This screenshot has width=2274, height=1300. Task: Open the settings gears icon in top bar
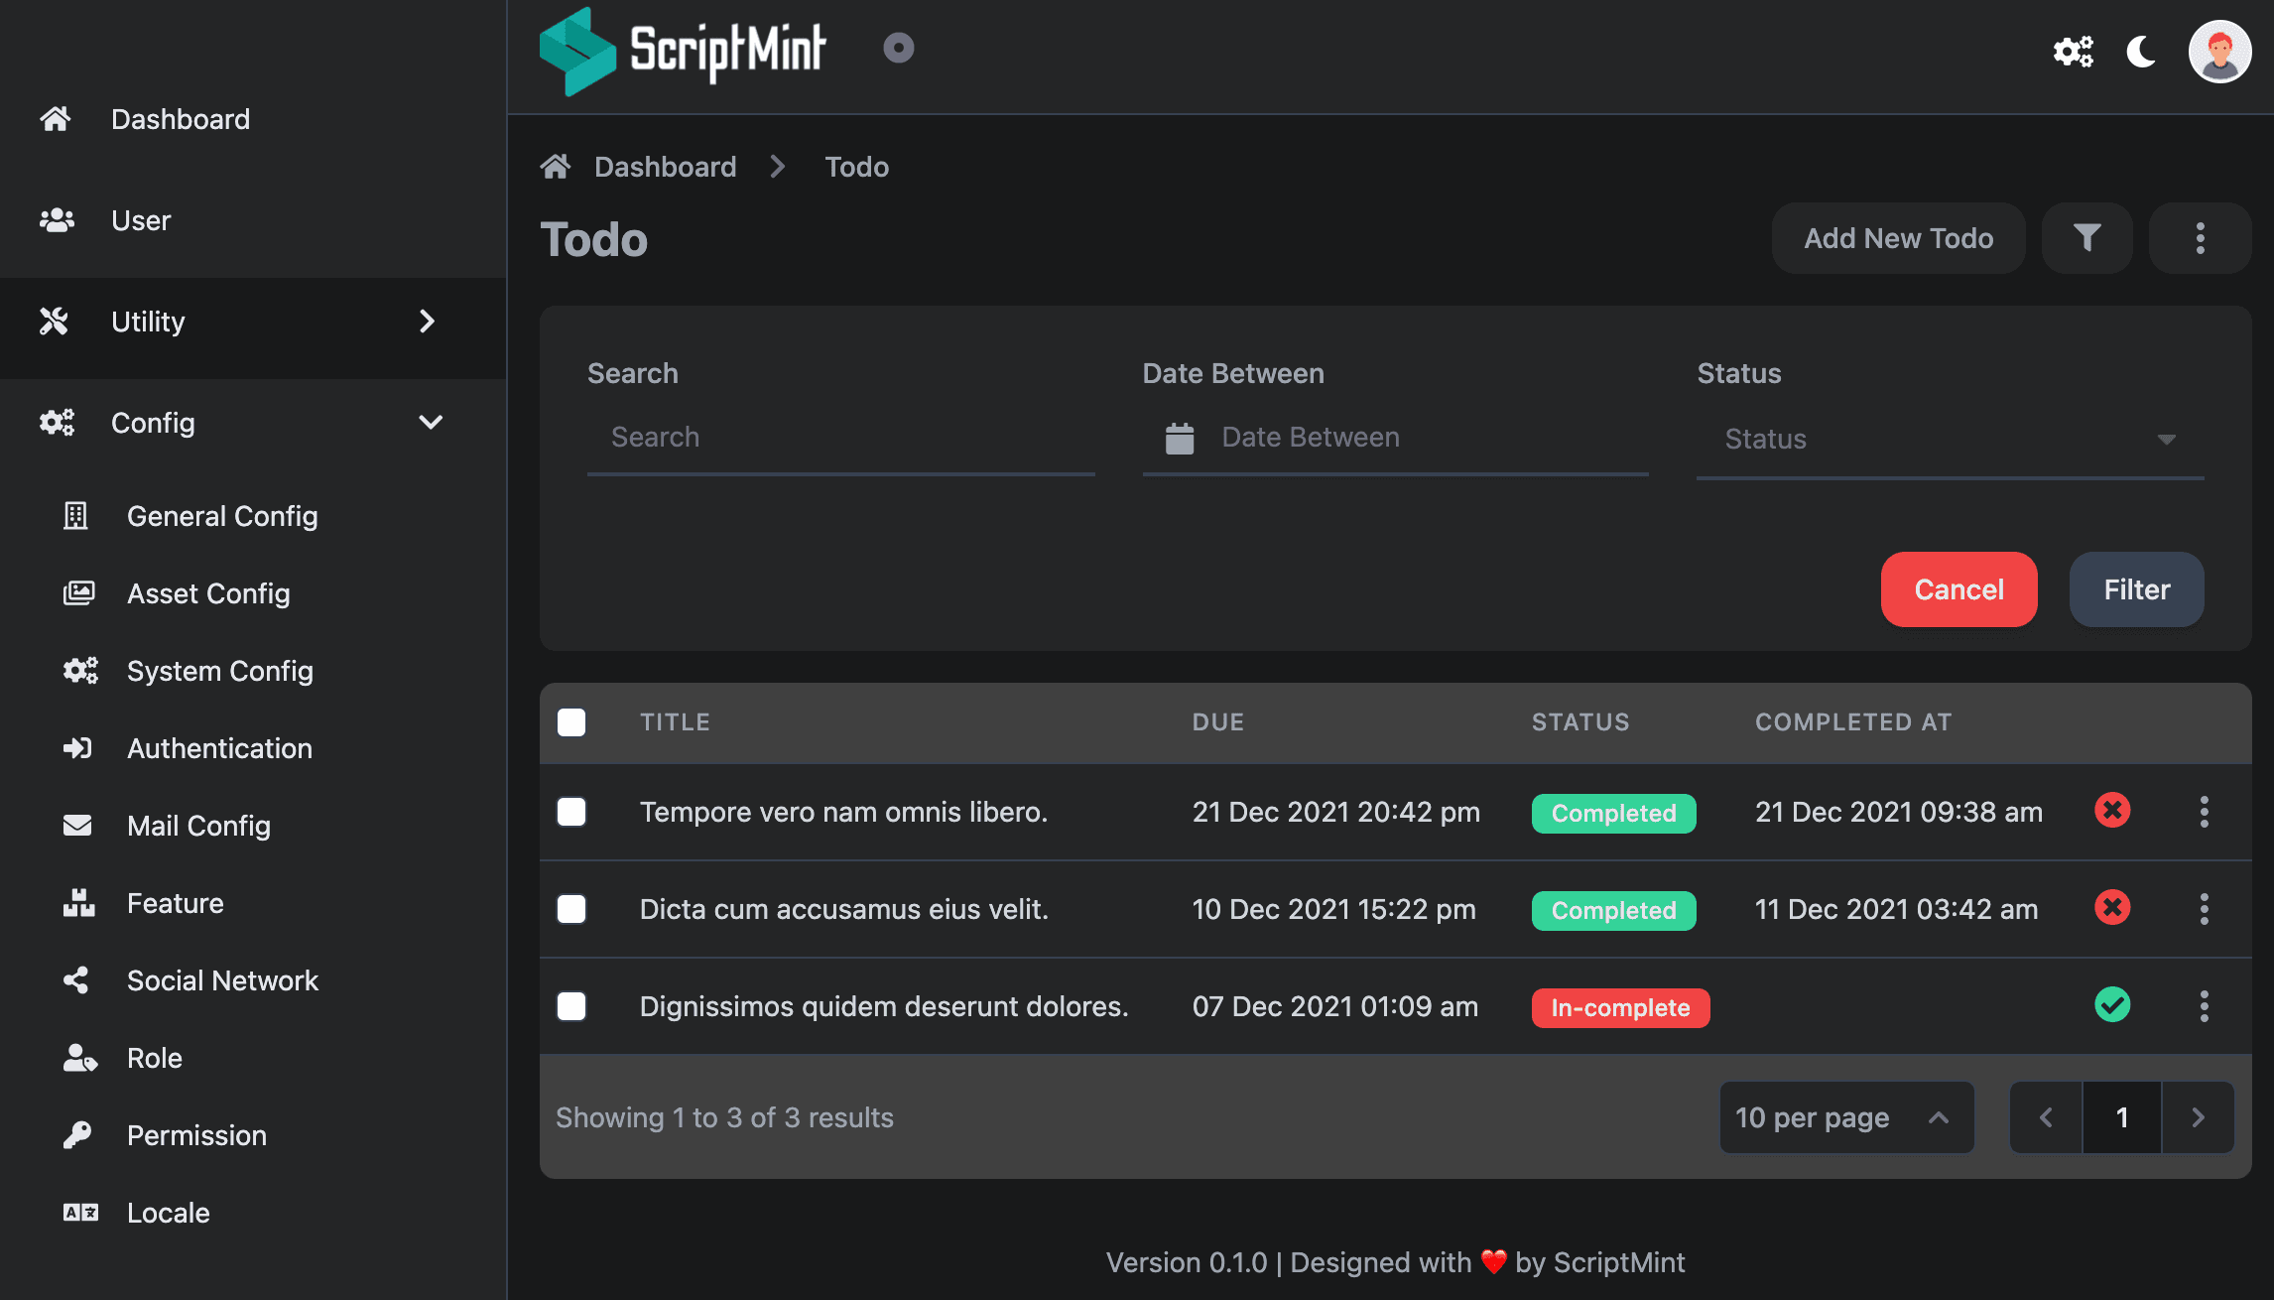[2073, 51]
